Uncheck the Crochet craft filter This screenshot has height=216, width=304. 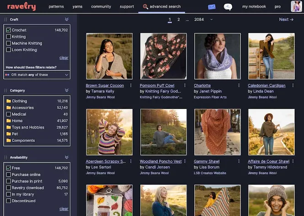9,30
